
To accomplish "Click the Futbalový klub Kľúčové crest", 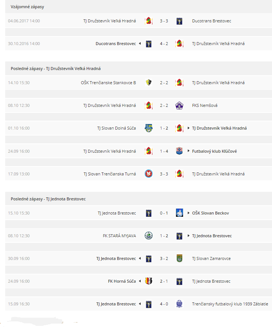I will [x=179, y=151].
